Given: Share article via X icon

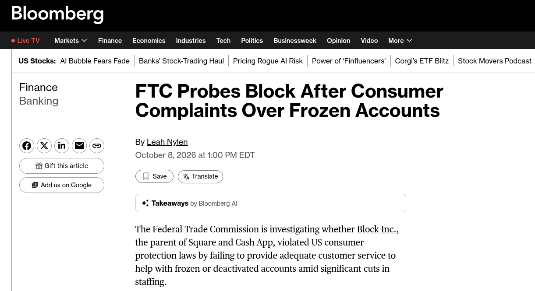Looking at the screenshot, I should [44, 146].
